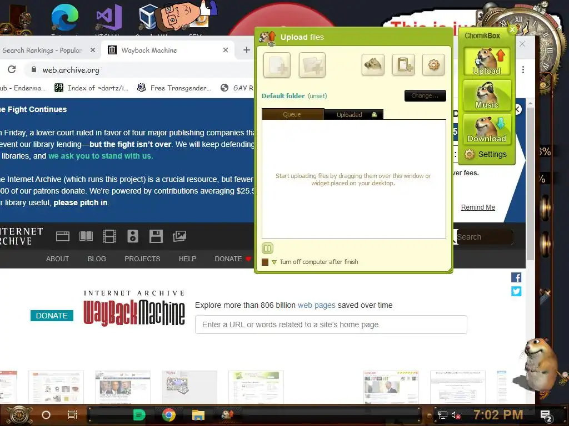Open DONATE in the archive navigation
The height and width of the screenshot is (426, 569).
tap(232, 258)
